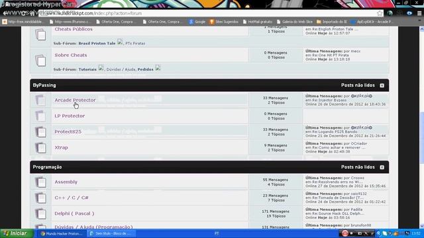
Task: Click new-posts icon next to Pedidos
Action: (x=158, y=68)
